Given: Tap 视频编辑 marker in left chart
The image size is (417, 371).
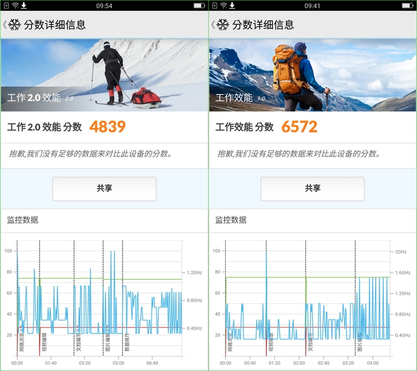Looking at the screenshot, I should click(44, 342).
